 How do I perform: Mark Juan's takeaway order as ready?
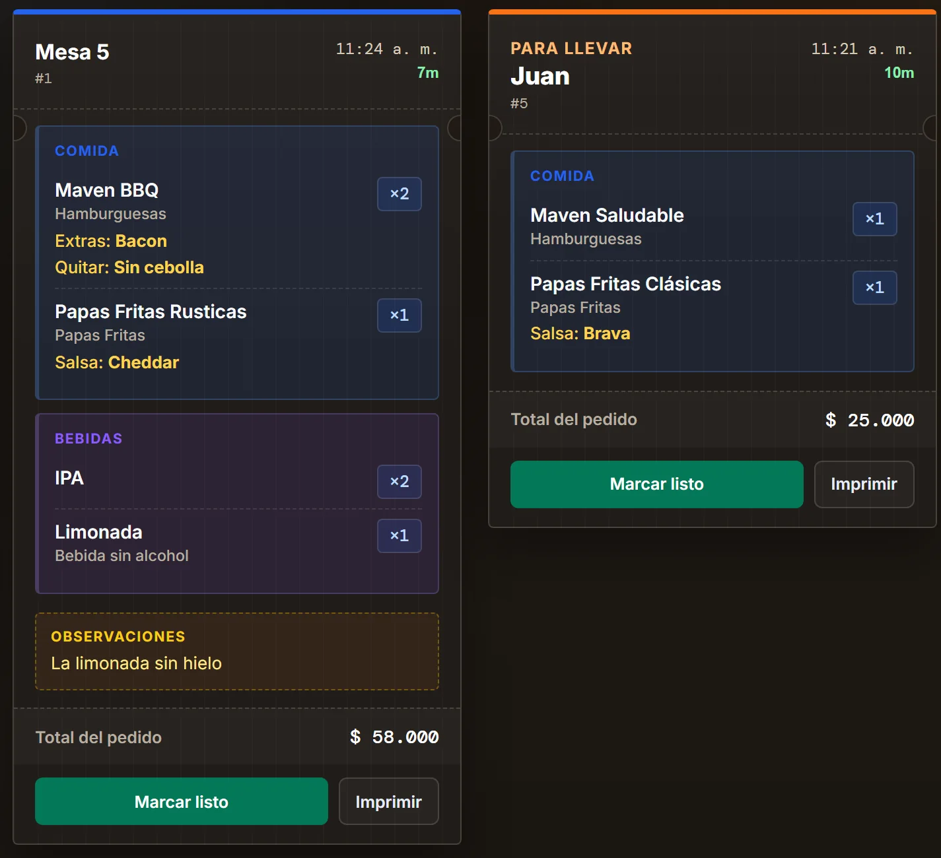[x=657, y=484]
